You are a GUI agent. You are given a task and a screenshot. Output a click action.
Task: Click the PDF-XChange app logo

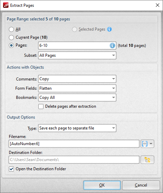(x=6, y=5)
